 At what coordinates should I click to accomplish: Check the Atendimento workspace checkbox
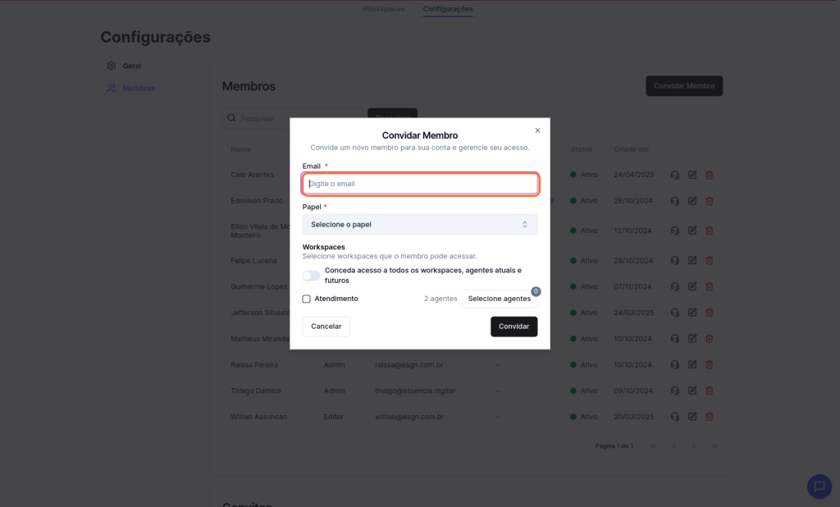(x=307, y=299)
